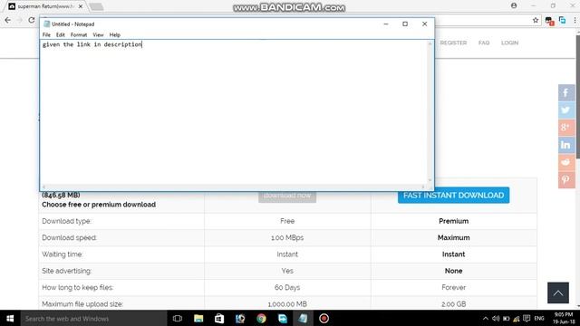580x326 pixels.
Task: Open the Help menu in Notepad
Action: [x=115, y=34]
